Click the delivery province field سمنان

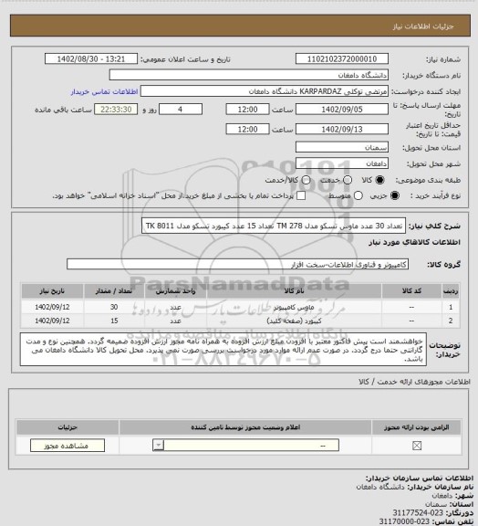point(342,147)
